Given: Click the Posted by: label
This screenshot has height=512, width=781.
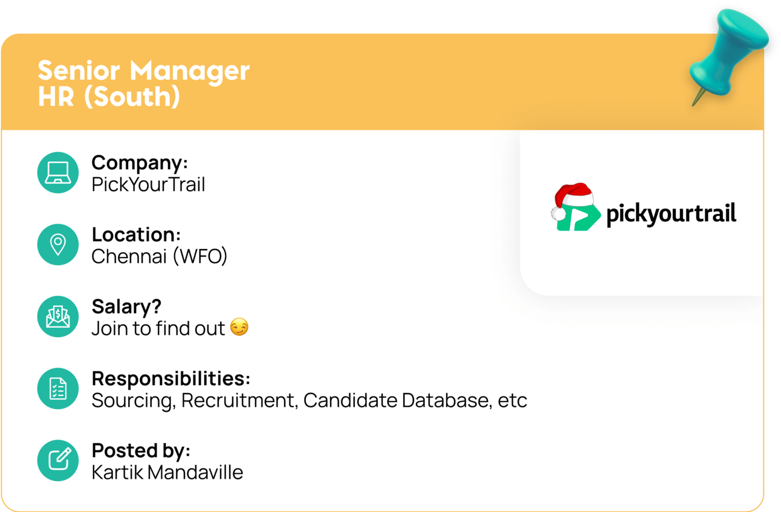Looking at the screenshot, I should [x=141, y=450].
